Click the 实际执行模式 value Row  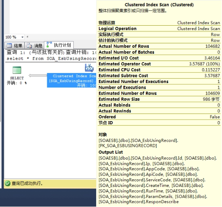click(x=215, y=34)
